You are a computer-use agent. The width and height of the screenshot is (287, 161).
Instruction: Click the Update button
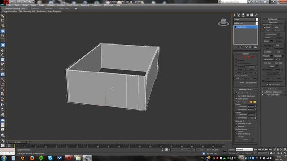(245, 140)
